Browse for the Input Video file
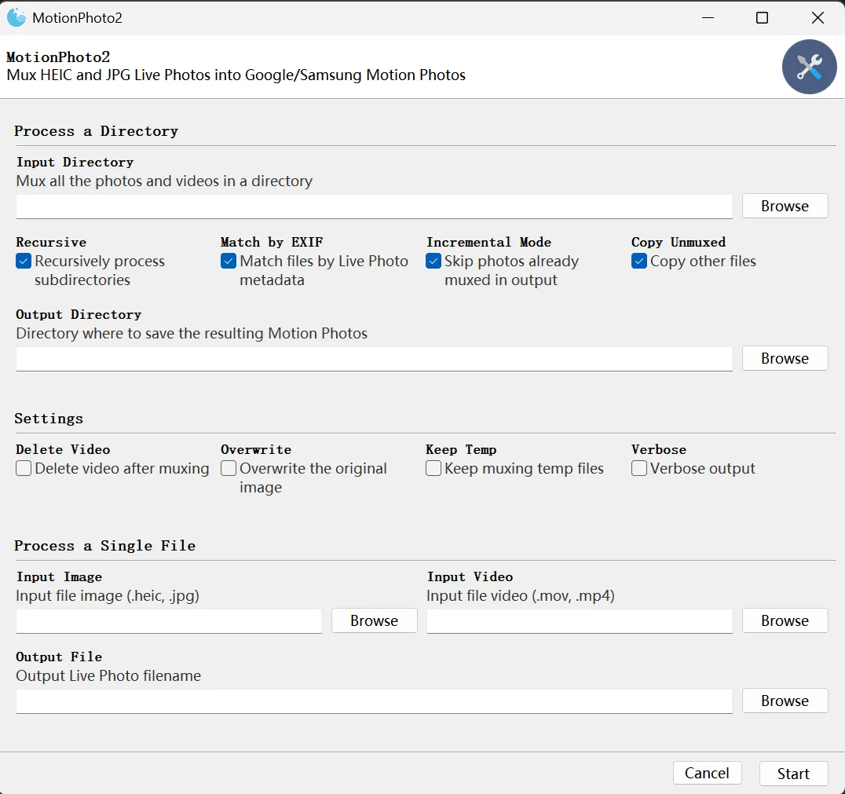The width and height of the screenshot is (845, 794). 785,620
